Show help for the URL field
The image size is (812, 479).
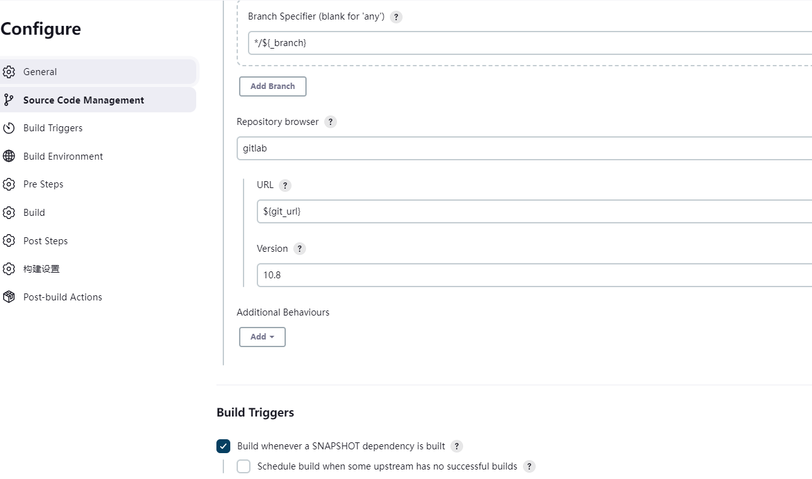point(285,186)
